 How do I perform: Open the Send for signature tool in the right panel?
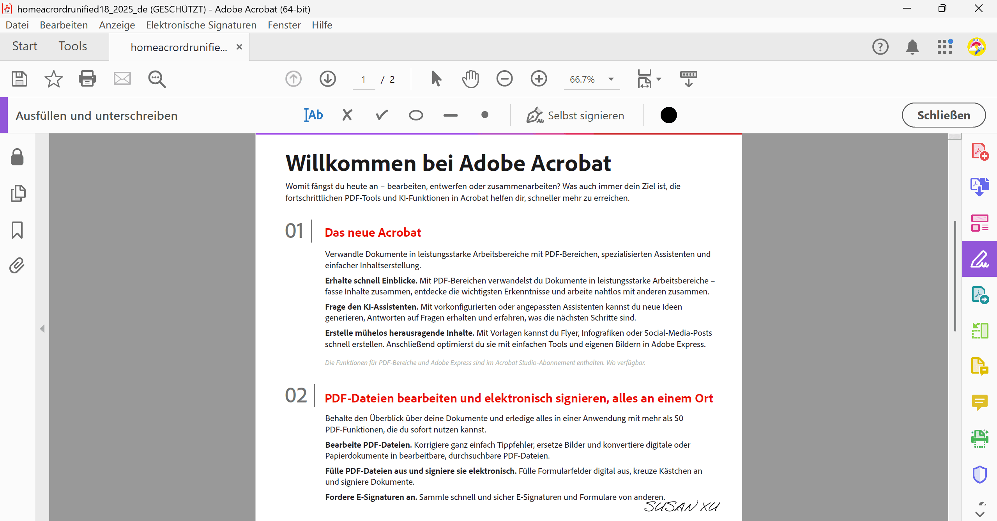979,295
